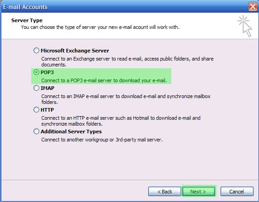This screenshot has width=259, height=202.
Task: Click the bold 'POP3' label text
Action: pyautogui.click(x=47, y=72)
